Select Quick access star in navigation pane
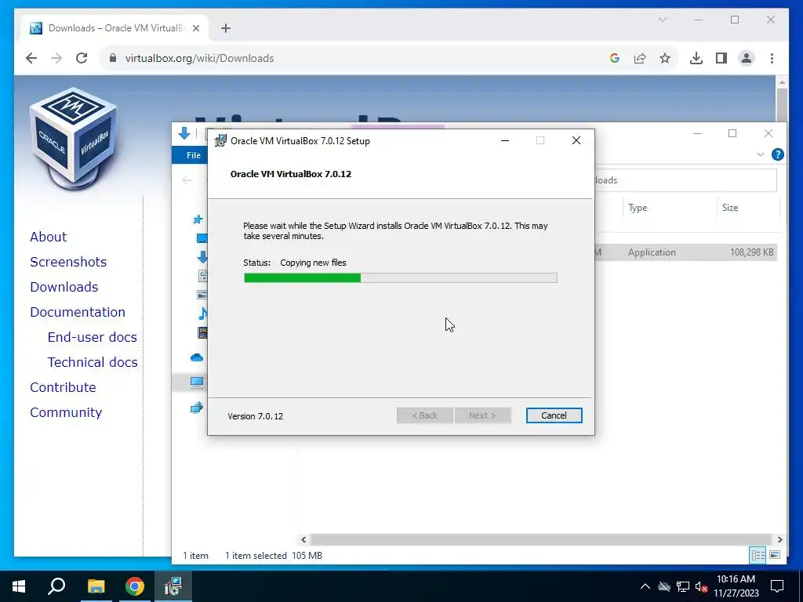Image resolution: width=803 pixels, height=602 pixels. tap(197, 219)
